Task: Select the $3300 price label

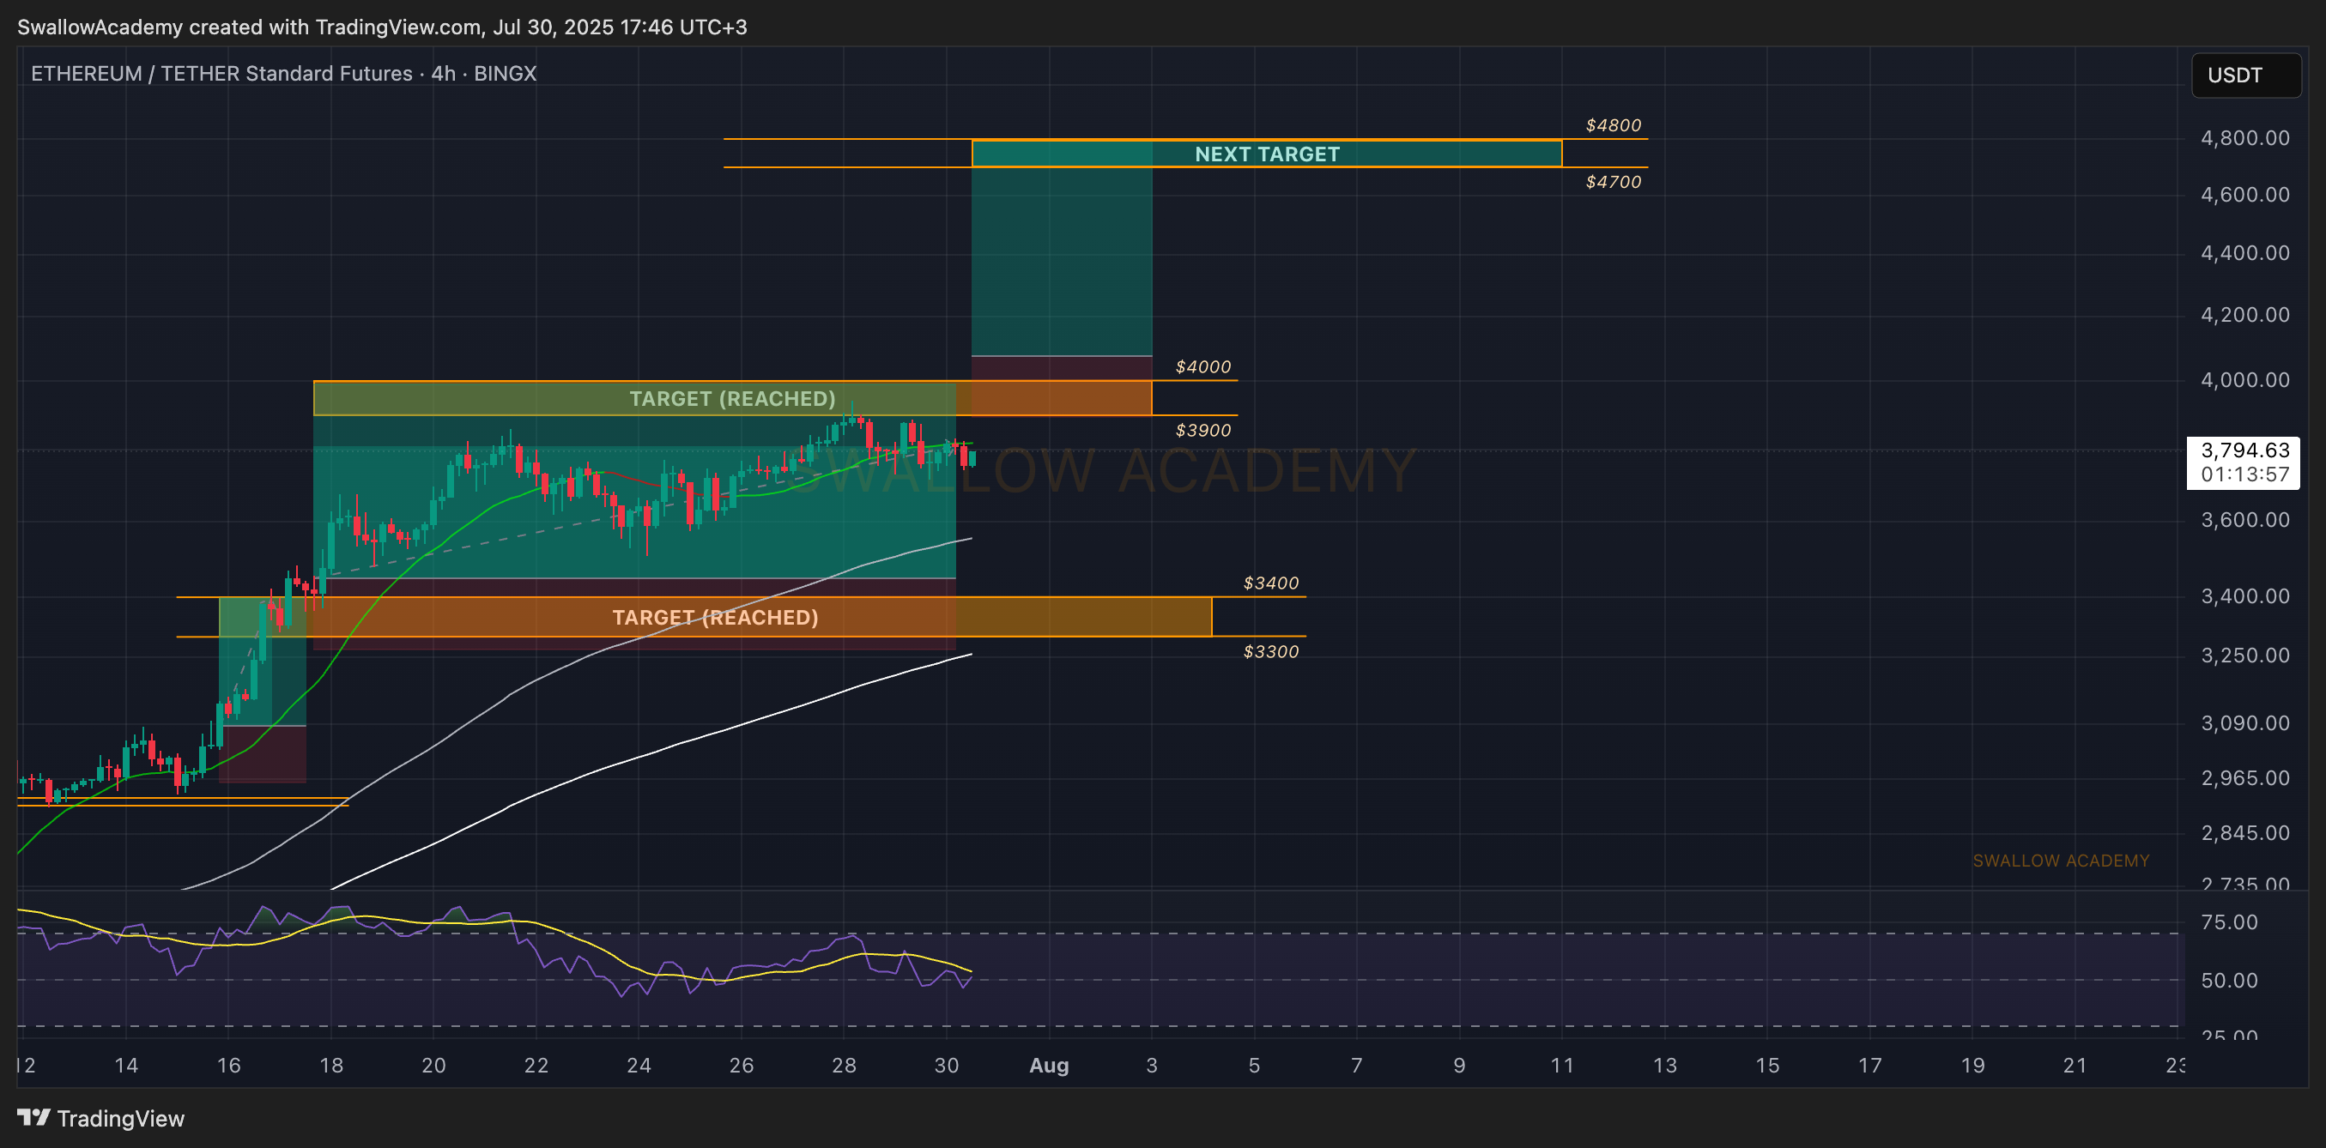Action: click(1270, 651)
